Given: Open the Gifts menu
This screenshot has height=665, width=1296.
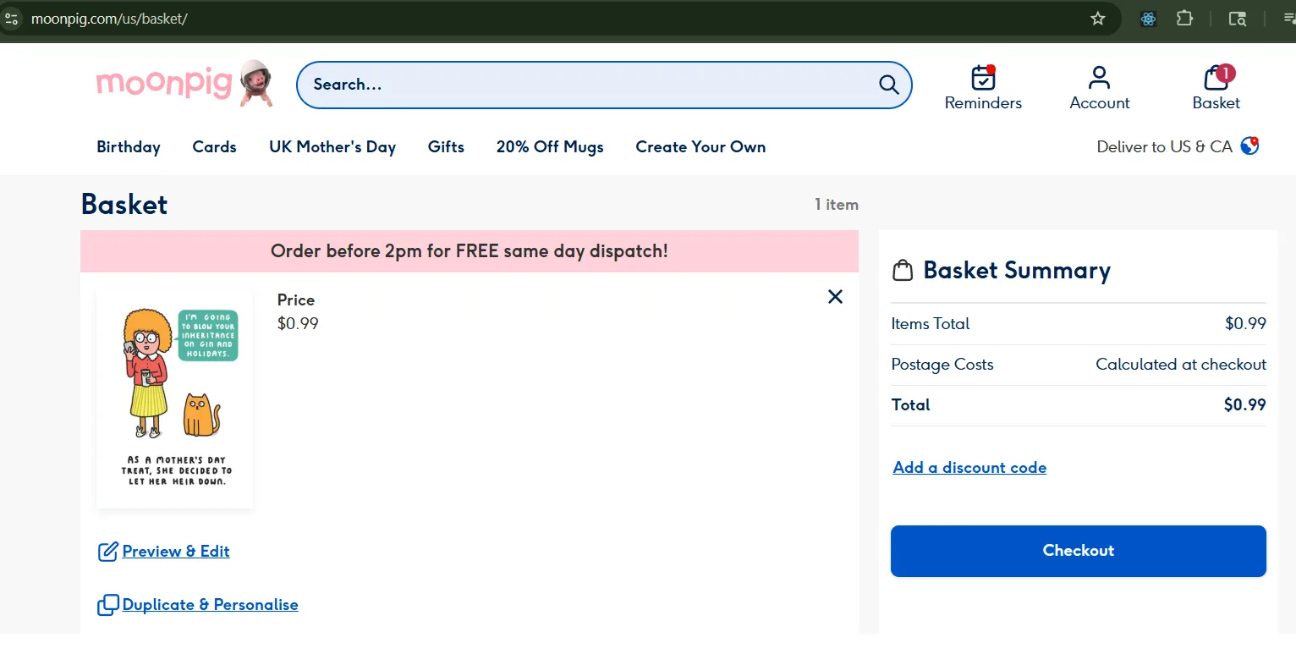Looking at the screenshot, I should click(x=446, y=146).
